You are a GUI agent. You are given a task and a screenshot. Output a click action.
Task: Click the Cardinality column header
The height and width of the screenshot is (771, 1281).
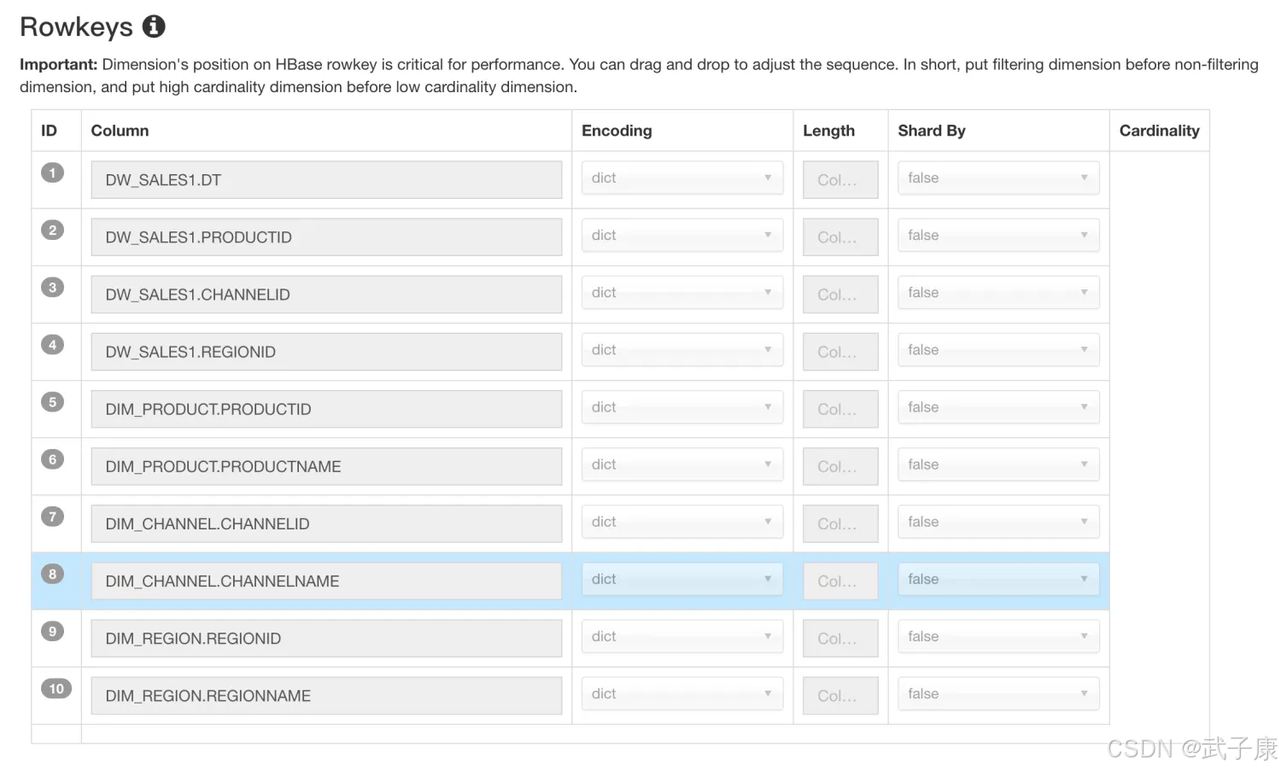tap(1159, 131)
